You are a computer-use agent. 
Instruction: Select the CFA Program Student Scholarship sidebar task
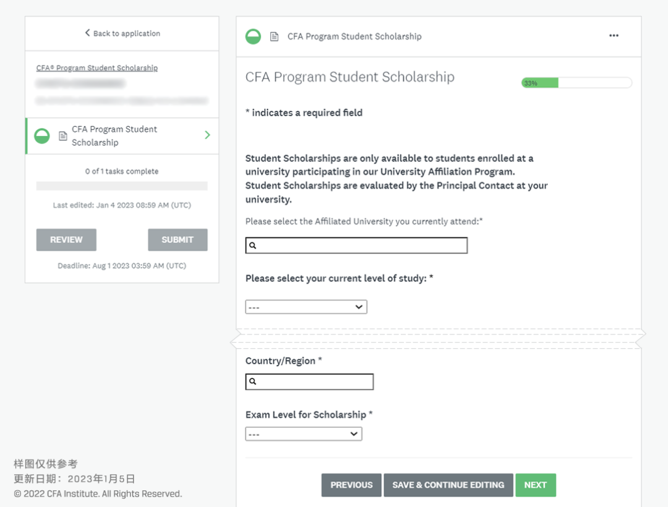pyautogui.click(x=122, y=136)
